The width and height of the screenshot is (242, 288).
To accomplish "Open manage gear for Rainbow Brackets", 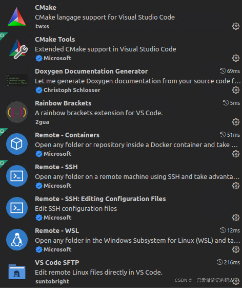I will [x=236, y=122].
